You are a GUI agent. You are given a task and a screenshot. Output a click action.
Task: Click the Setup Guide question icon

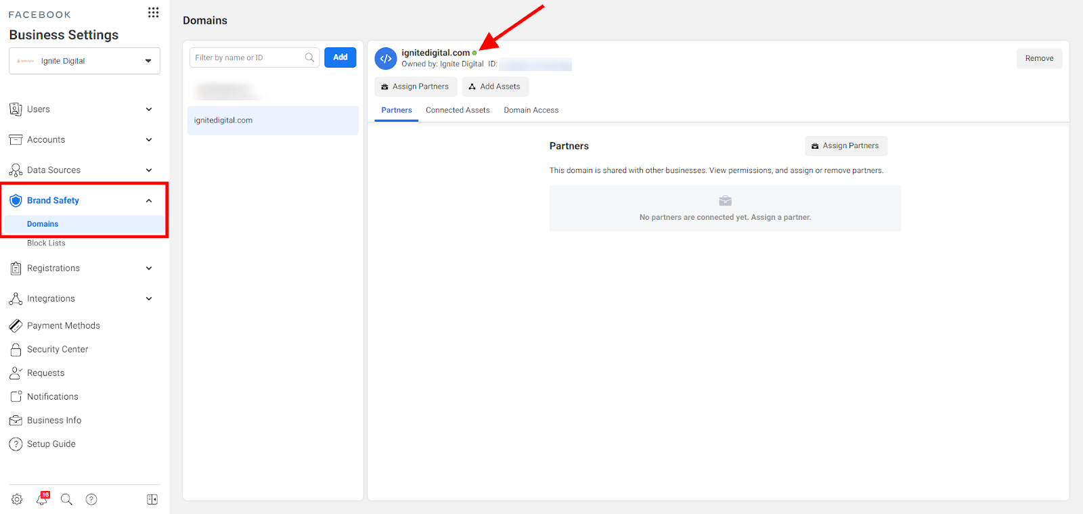[x=16, y=444]
